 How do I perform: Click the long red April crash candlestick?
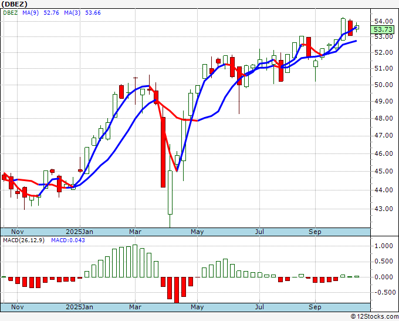tap(163, 152)
